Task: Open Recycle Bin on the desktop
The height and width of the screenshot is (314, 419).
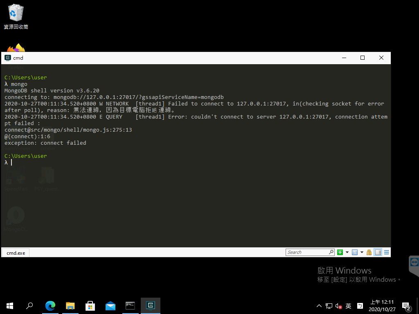Action: (x=16, y=16)
